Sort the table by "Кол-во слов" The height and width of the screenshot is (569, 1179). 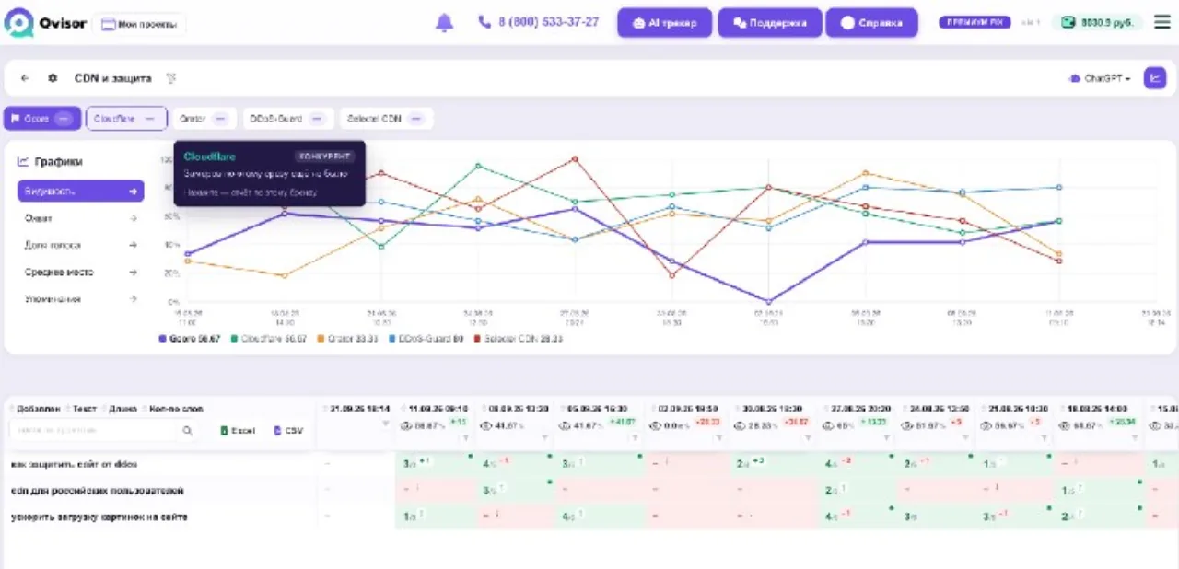[x=175, y=409]
